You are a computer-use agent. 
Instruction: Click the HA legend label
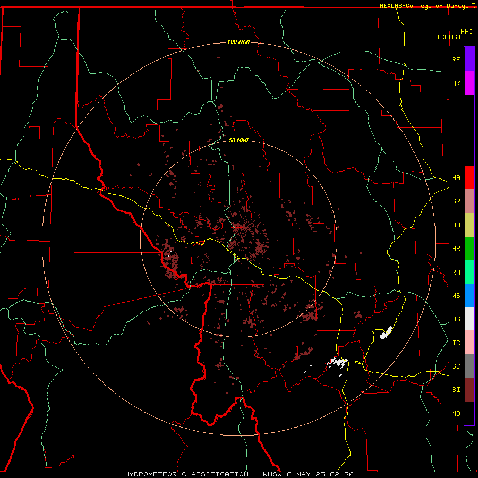pos(456,177)
